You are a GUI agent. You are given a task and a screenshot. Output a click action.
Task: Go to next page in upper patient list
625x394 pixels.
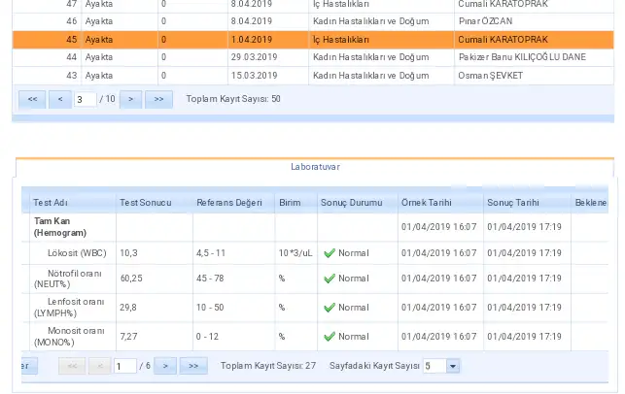tap(130, 98)
